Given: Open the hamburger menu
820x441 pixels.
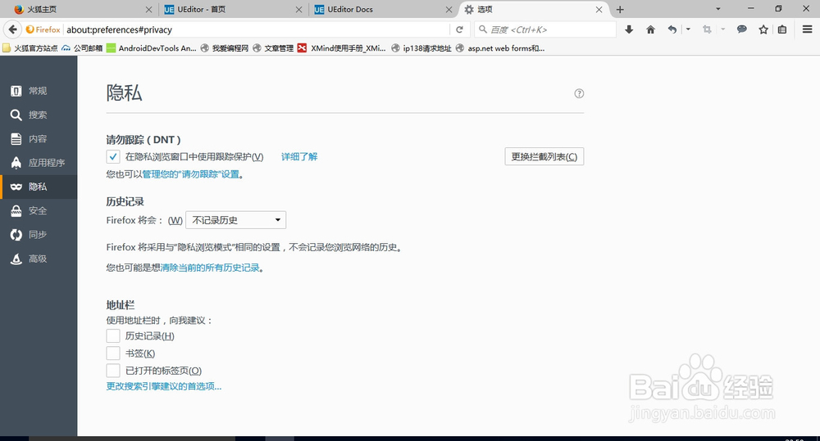Looking at the screenshot, I should [808, 29].
